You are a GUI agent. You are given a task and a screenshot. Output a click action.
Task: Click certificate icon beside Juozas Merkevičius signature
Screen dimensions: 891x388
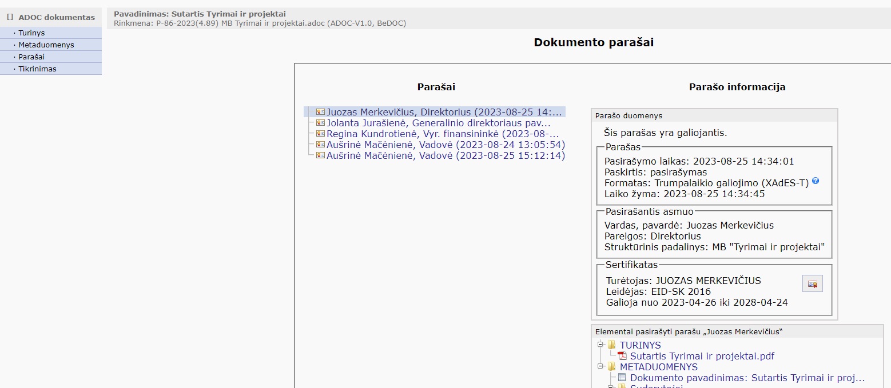click(320, 112)
